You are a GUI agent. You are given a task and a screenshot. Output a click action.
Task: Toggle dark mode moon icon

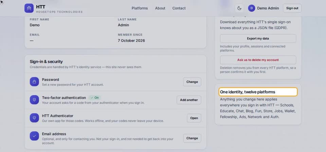point(239,8)
